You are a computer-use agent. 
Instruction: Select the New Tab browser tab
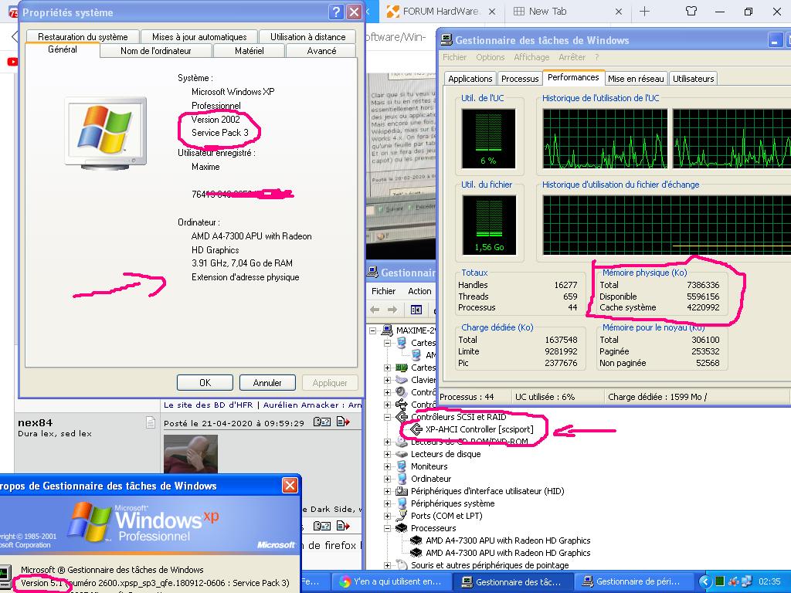coord(568,11)
